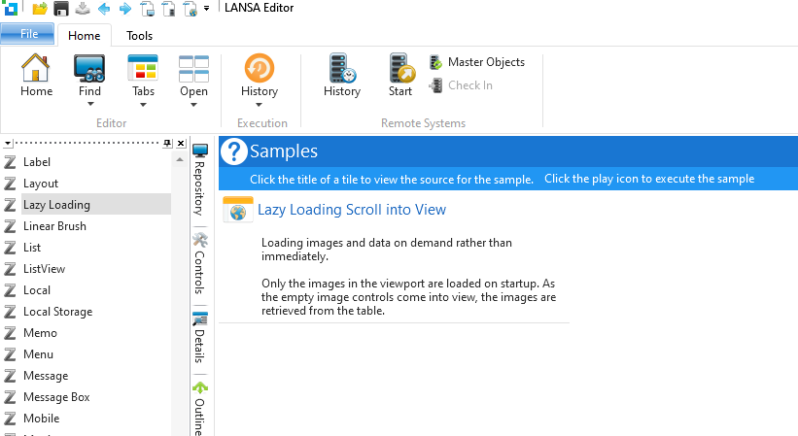Close the samples list panel
Image resolution: width=798 pixels, height=436 pixels.
pos(181,144)
